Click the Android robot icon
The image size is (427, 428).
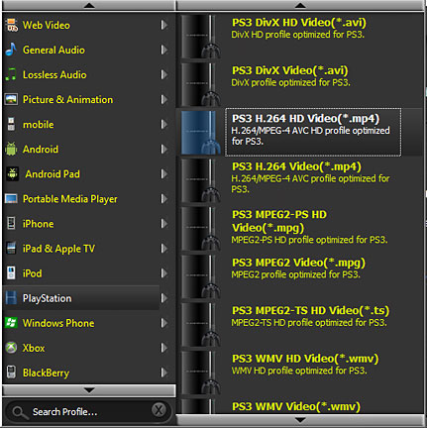(x=11, y=150)
